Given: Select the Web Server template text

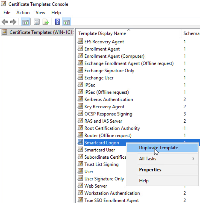Looking at the screenshot, I should pyautogui.click(x=95, y=186).
